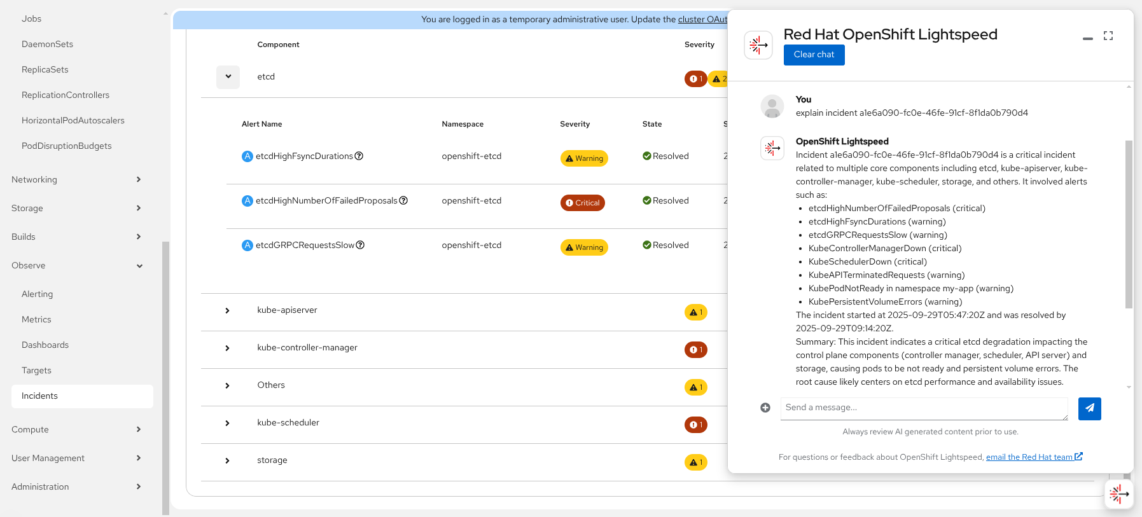Minimize the Lightspeed chat panel
This screenshot has width=1142, height=517.
pyautogui.click(x=1088, y=38)
